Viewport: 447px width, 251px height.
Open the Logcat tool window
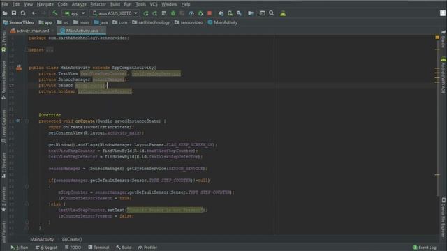click(x=47, y=248)
